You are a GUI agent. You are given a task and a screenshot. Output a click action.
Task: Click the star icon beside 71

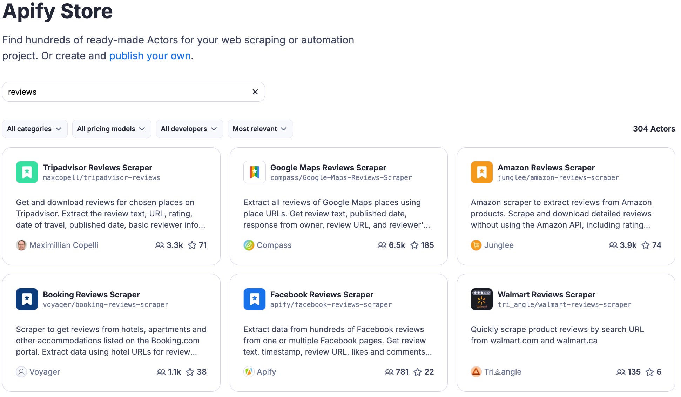point(192,245)
